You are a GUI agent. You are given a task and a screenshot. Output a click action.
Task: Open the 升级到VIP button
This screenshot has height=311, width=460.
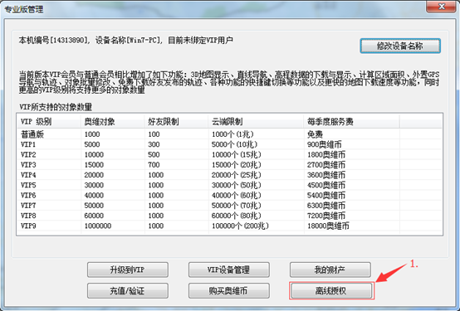click(x=128, y=270)
